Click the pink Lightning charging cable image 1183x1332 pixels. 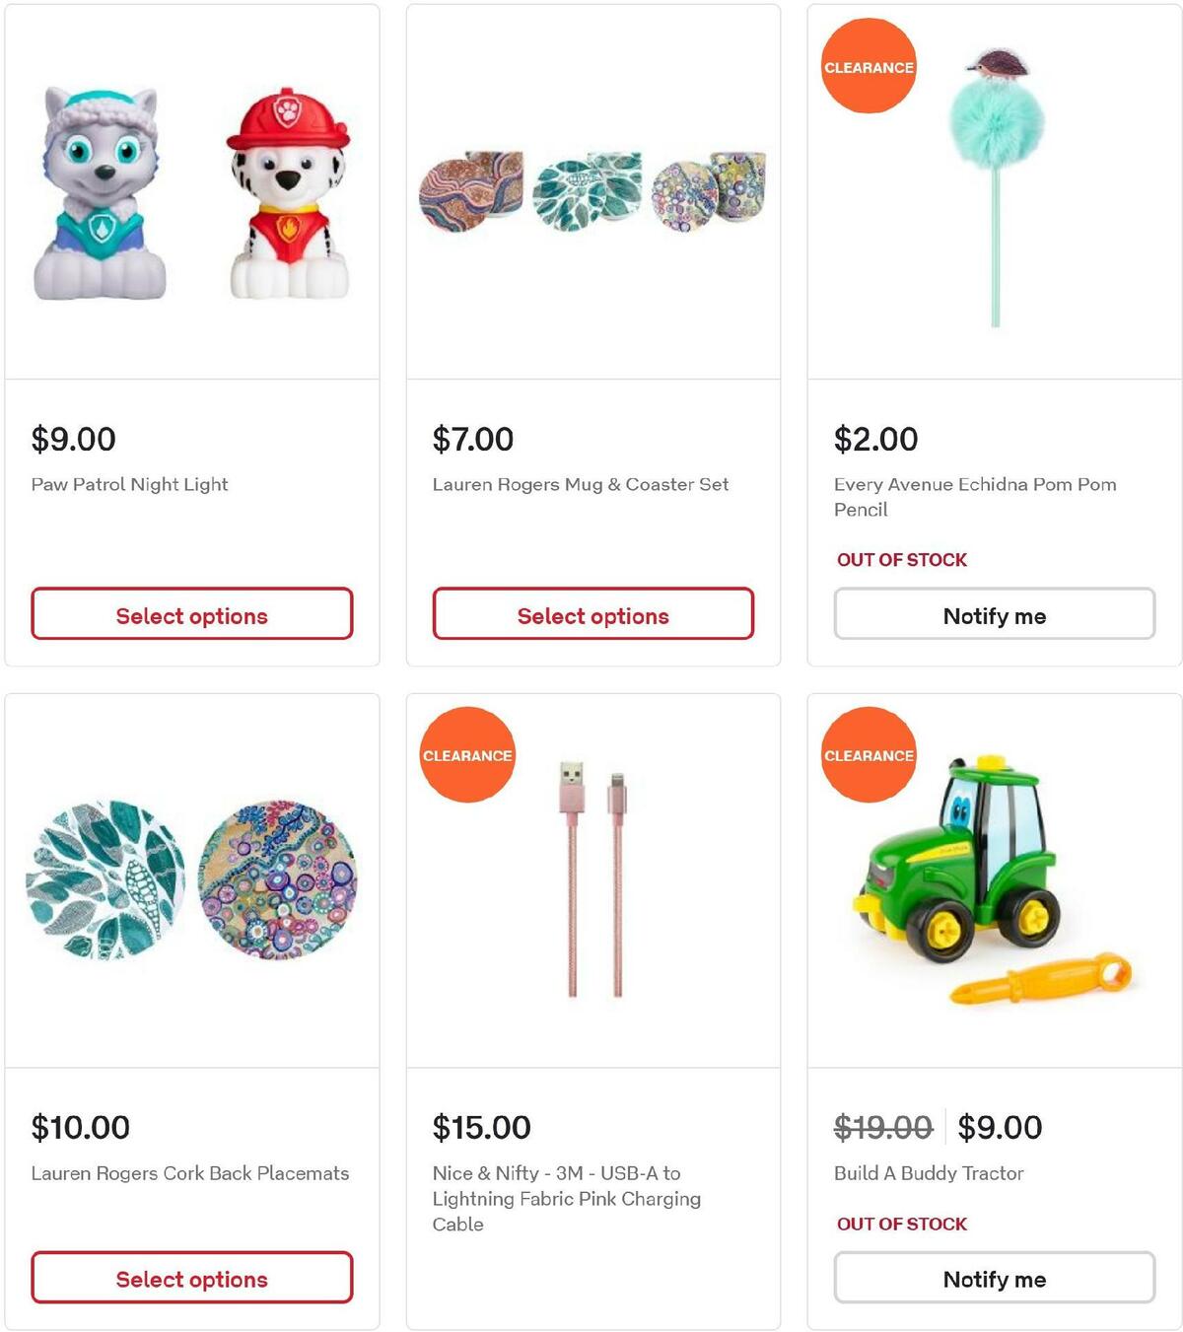[x=592, y=877]
